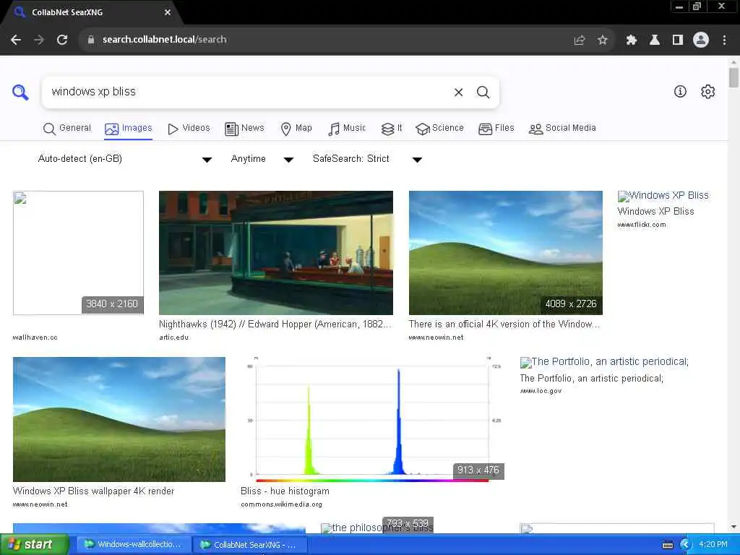Click the browser address bar URL
This screenshot has width=740, height=555.
(165, 40)
